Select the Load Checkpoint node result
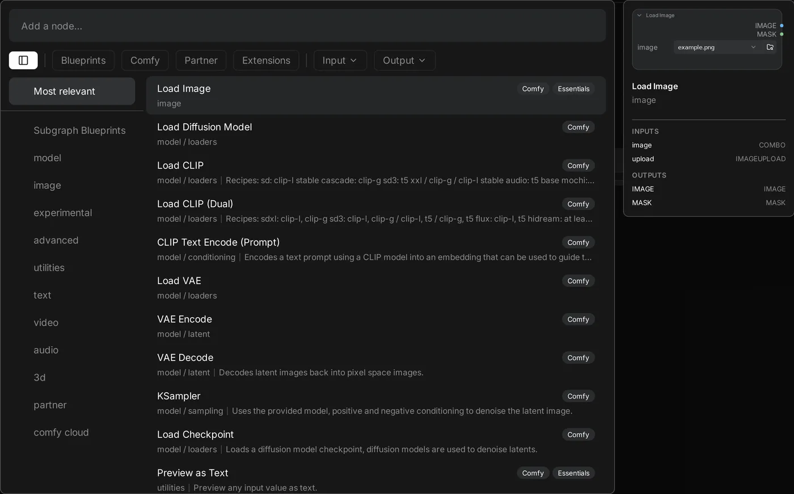The height and width of the screenshot is (494, 794). [376, 442]
